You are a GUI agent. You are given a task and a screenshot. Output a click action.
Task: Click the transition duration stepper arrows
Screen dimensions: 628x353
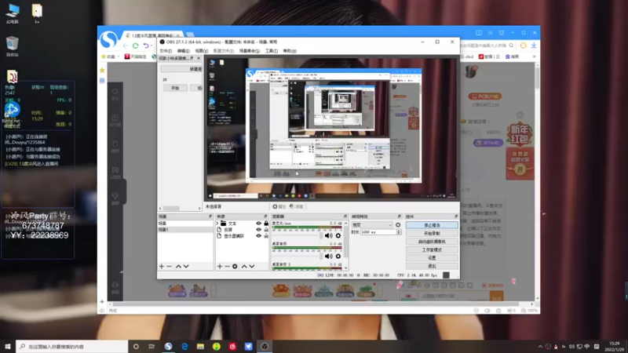tap(399, 232)
